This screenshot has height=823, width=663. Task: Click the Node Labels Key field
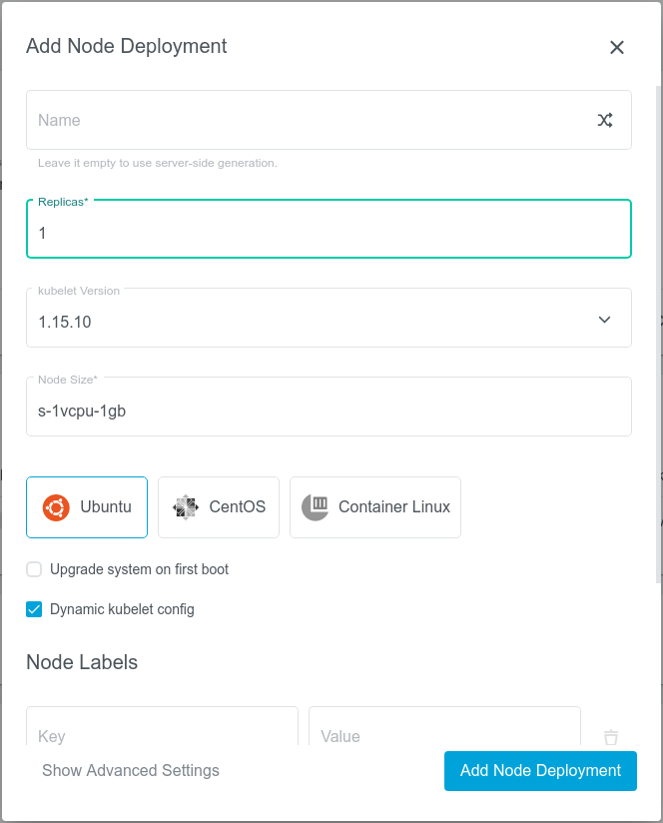click(162, 735)
